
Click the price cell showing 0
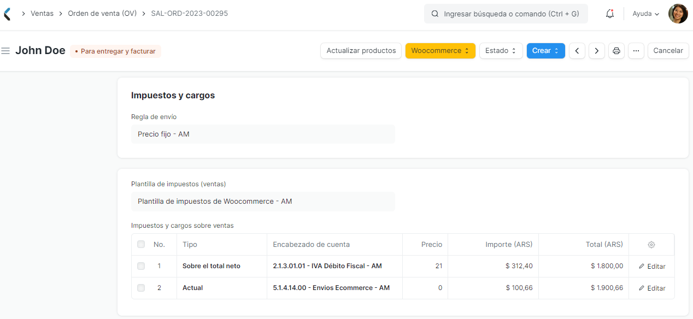(x=425, y=288)
